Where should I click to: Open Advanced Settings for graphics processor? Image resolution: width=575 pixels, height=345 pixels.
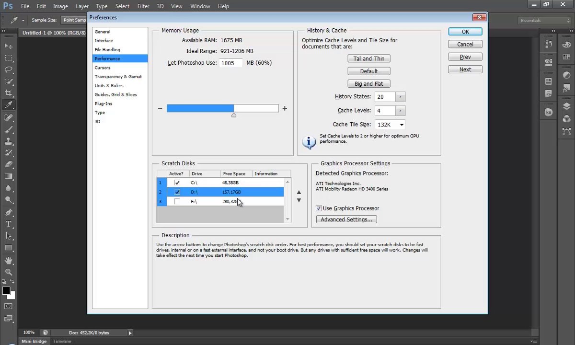coord(346,219)
